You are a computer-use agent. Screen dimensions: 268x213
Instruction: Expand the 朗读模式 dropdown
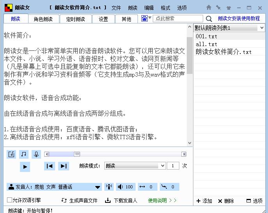163,166
